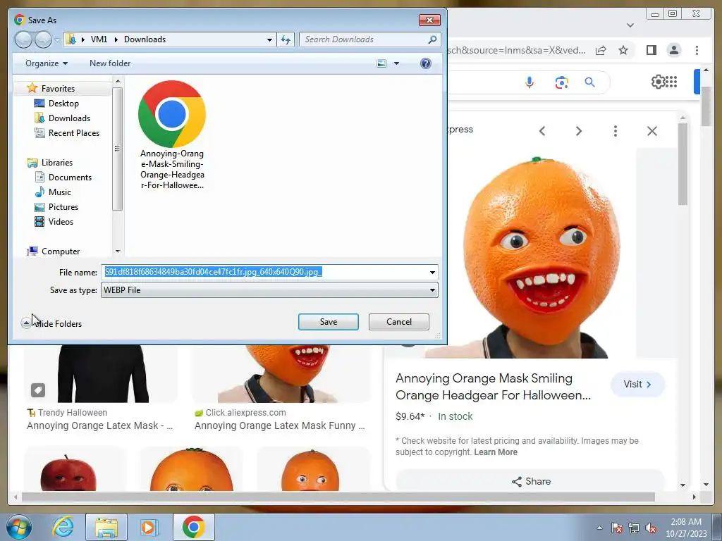This screenshot has height=541, width=722.
Task: Expand the address path history dropdown
Action: tap(270, 39)
